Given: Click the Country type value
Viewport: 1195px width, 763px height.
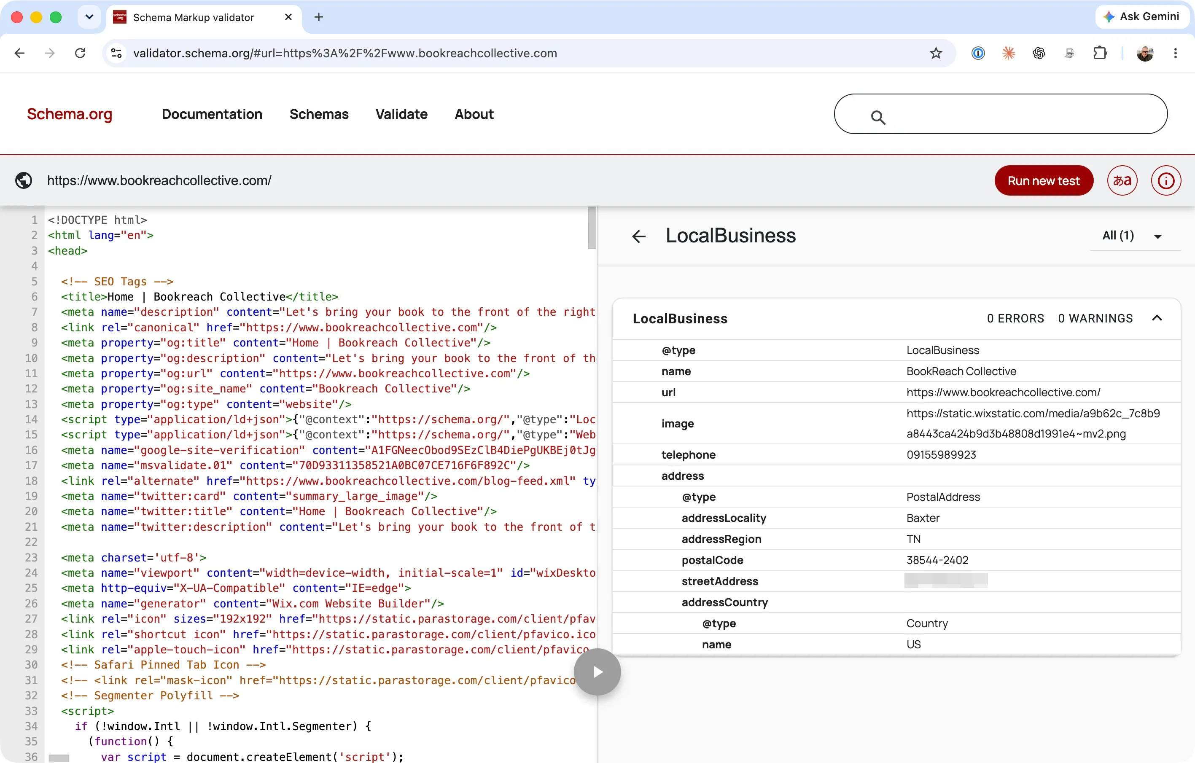Looking at the screenshot, I should (927, 623).
